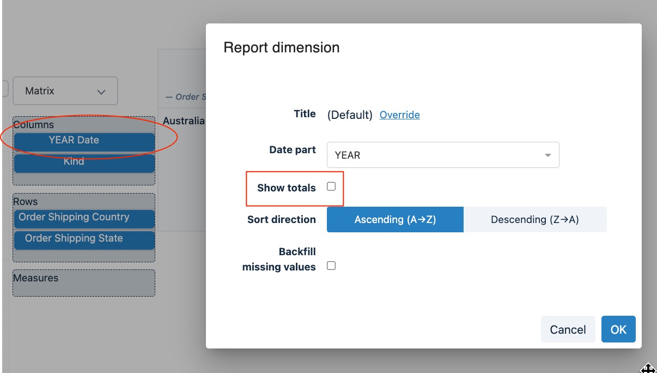Select the Kind column pill
657x373 pixels.
tap(84, 162)
